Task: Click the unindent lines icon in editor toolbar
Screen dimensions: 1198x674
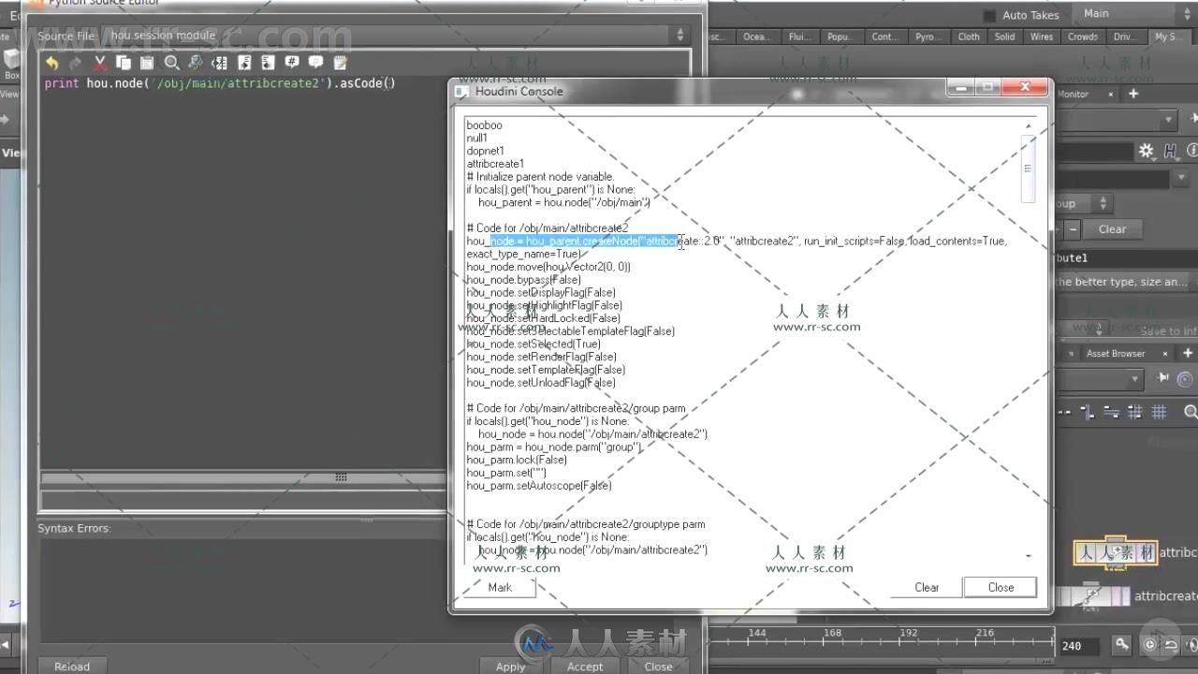Action: coord(268,63)
